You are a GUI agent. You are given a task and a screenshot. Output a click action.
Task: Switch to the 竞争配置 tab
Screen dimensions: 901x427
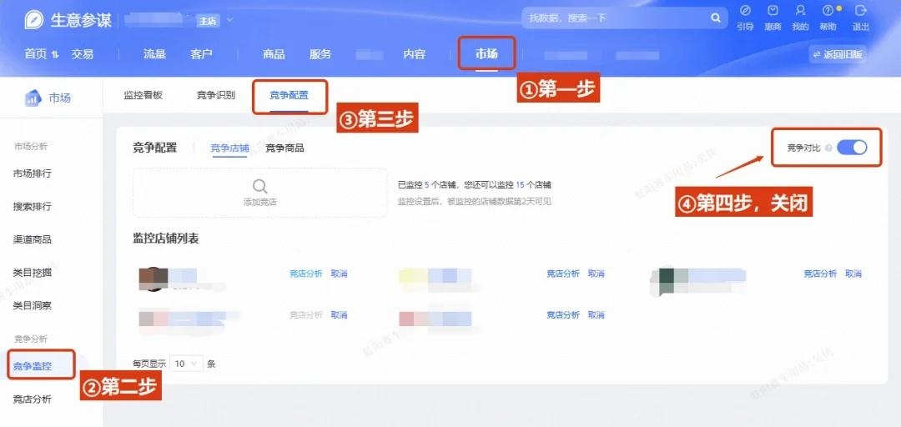289,95
